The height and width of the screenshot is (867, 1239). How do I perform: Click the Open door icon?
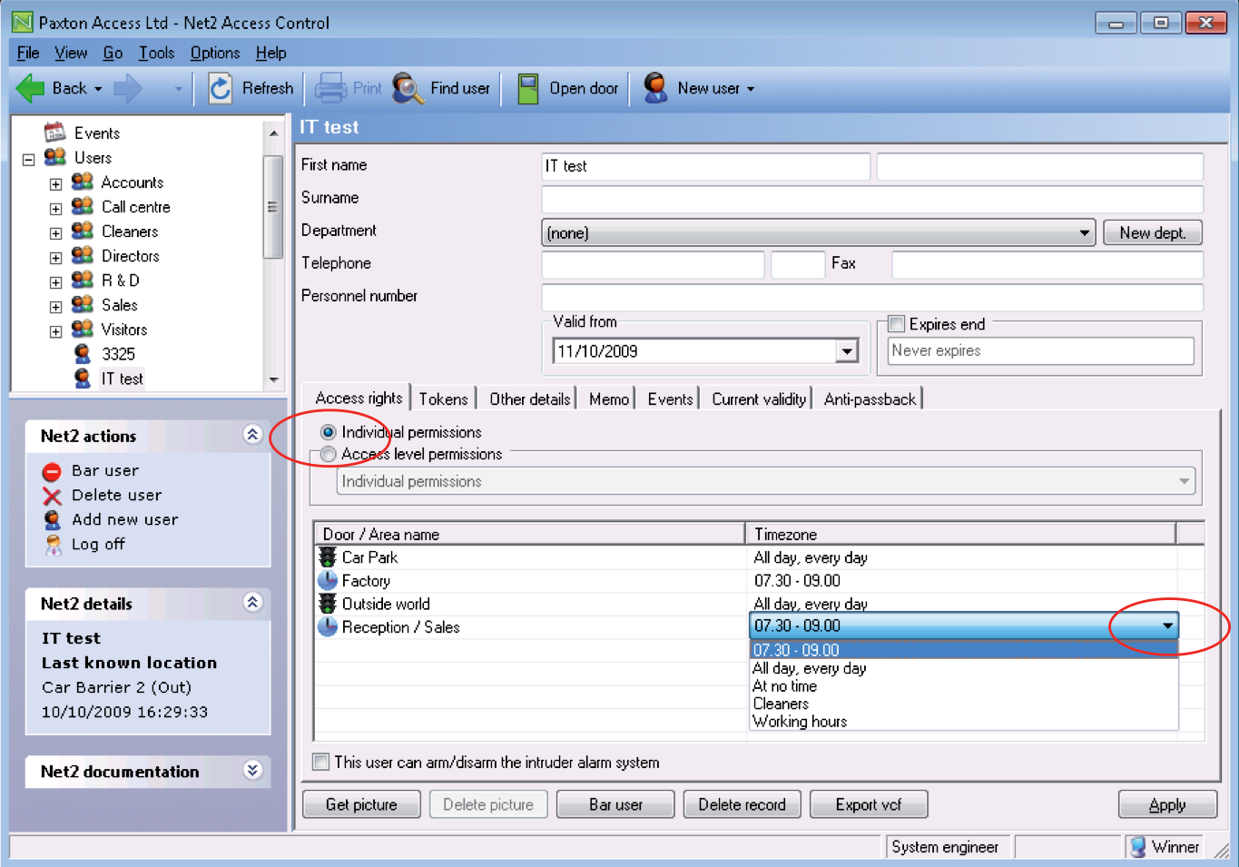[527, 87]
